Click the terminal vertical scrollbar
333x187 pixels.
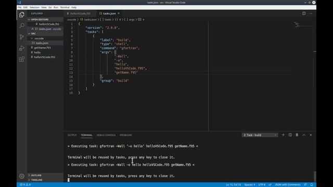(x=315, y=177)
